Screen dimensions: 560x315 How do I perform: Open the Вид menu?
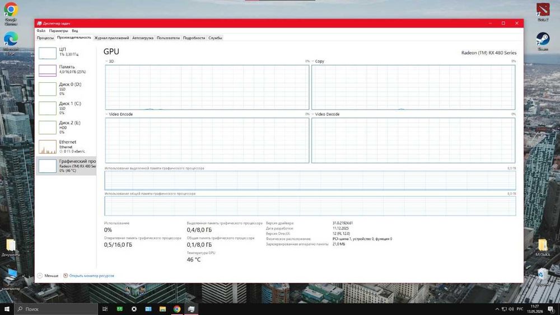tap(74, 31)
